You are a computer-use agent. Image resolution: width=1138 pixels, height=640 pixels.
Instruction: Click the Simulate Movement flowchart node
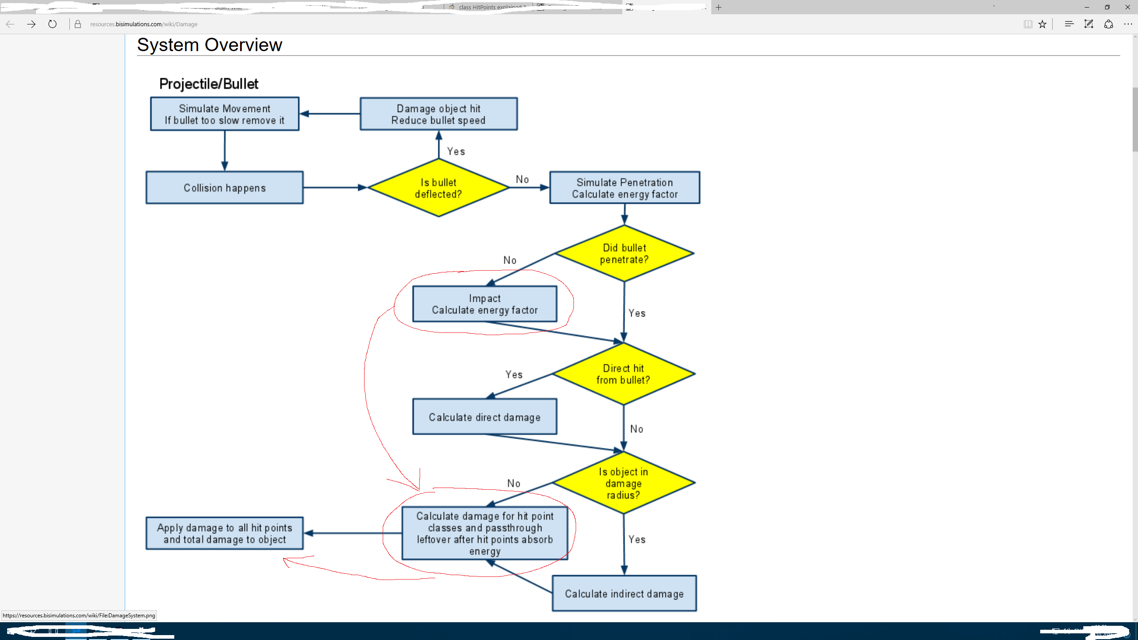coord(224,114)
